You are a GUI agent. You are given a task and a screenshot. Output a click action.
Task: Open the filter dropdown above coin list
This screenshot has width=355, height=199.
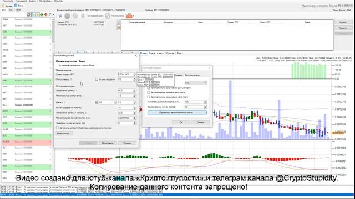coord(52,15)
